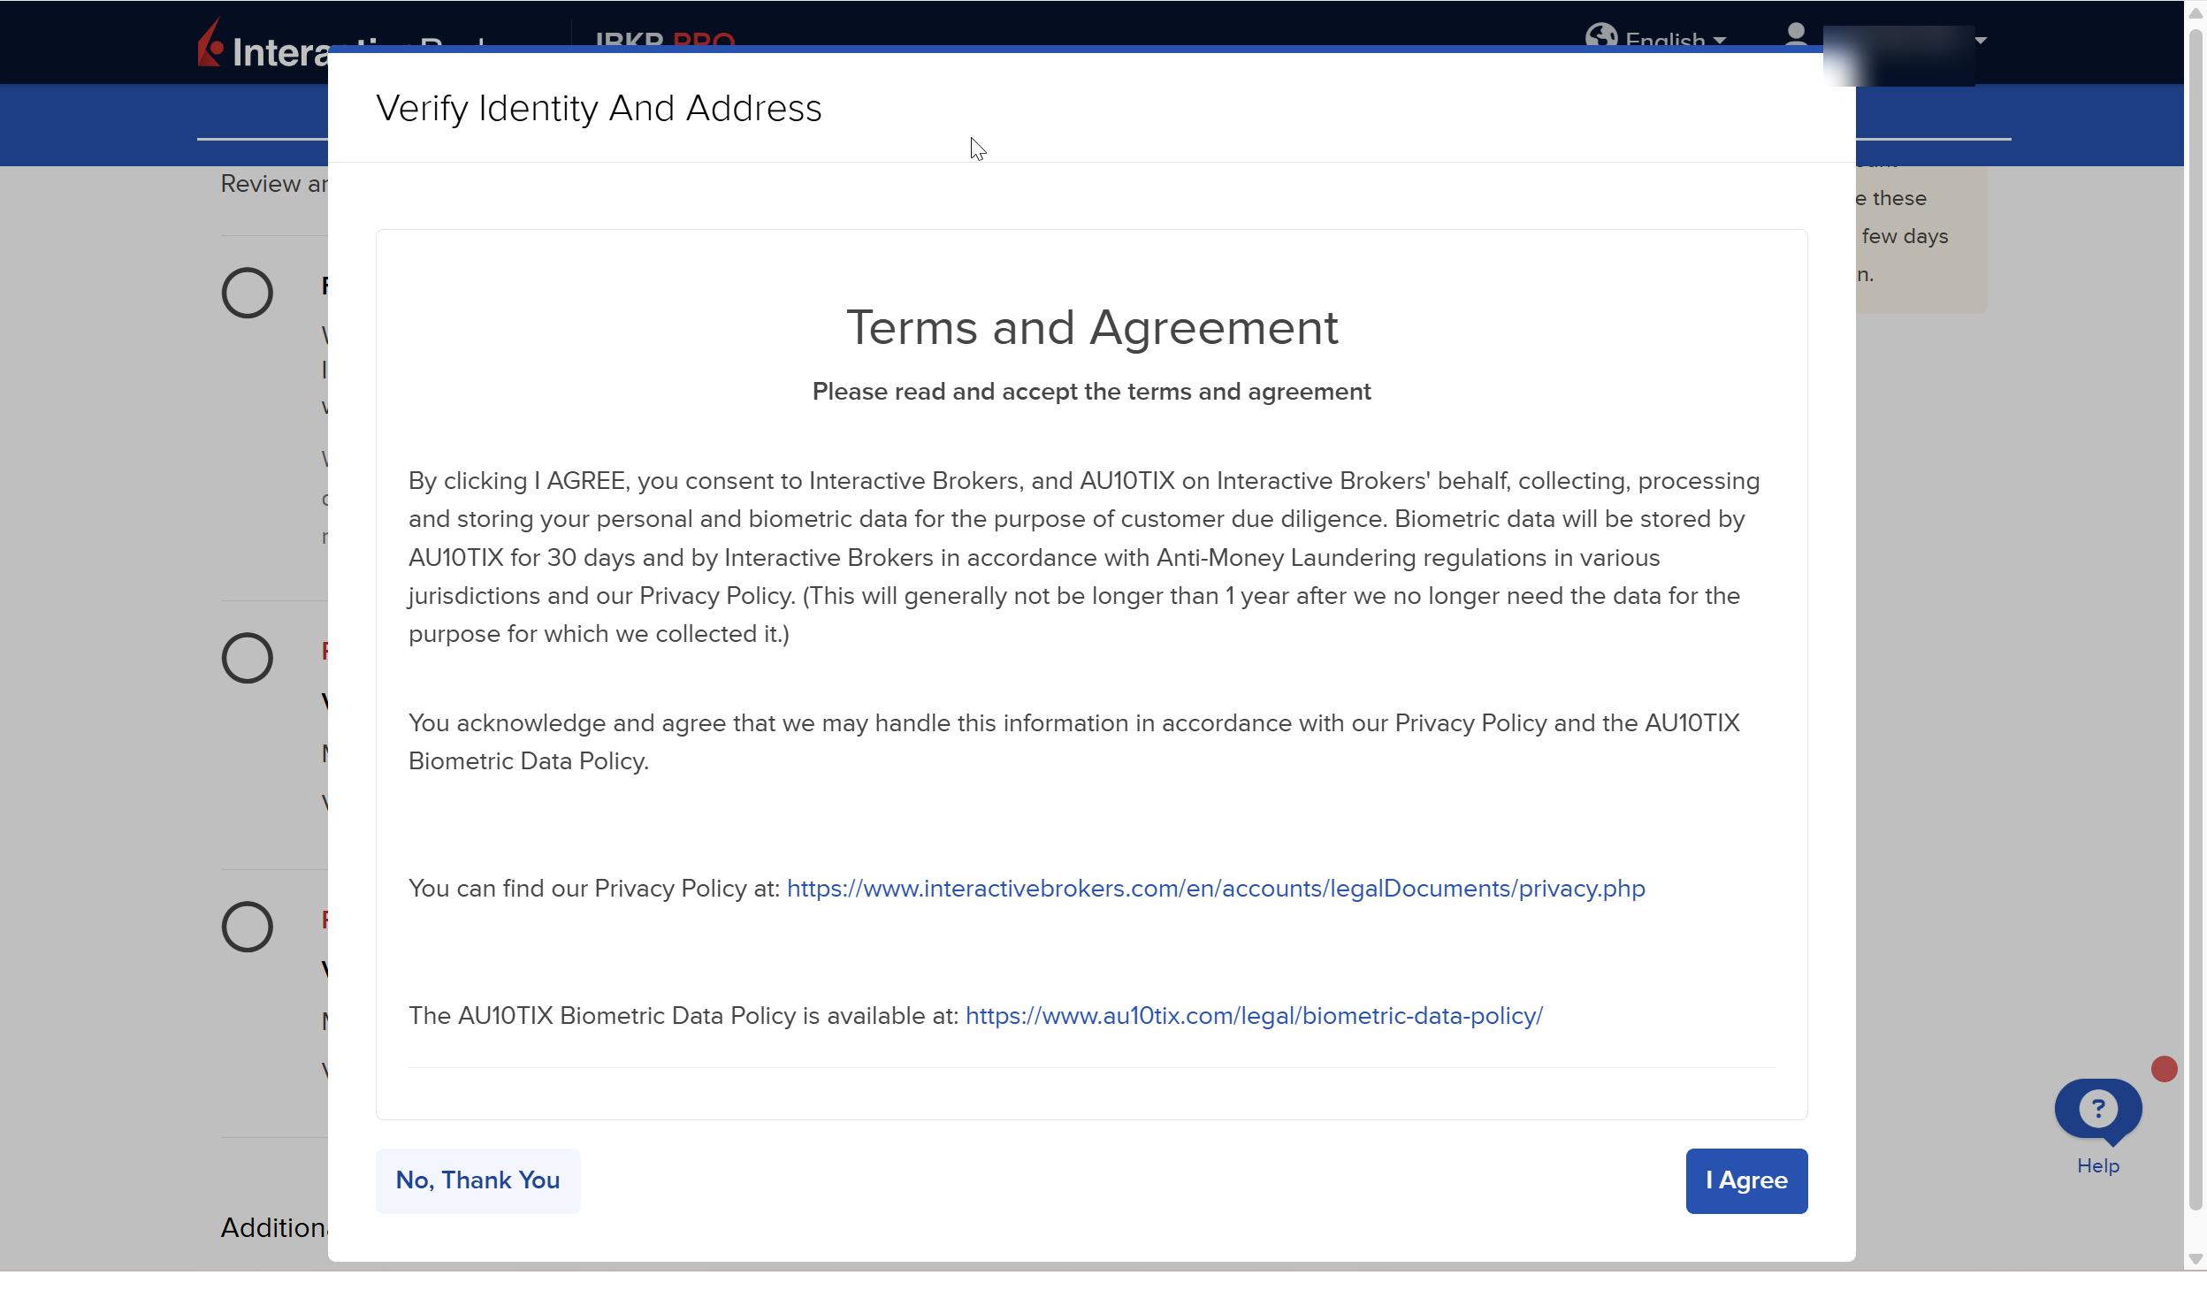The width and height of the screenshot is (2207, 1298).
Task: Expand the English language dropdown
Action: [1676, 40]
